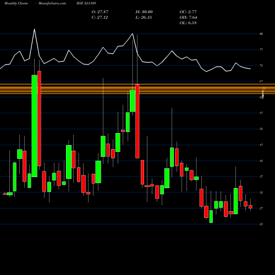Image resolution: width=275 pixels, height=275 pixels.
Task: Click the MunafaSutra.com label
Action: click(x=52, y=3)
